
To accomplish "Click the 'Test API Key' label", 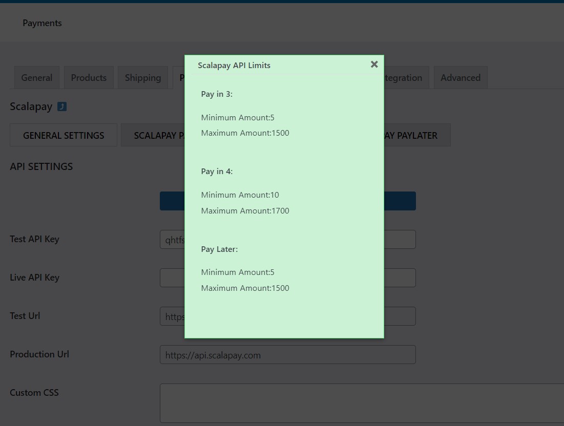I will coord(34,239).
